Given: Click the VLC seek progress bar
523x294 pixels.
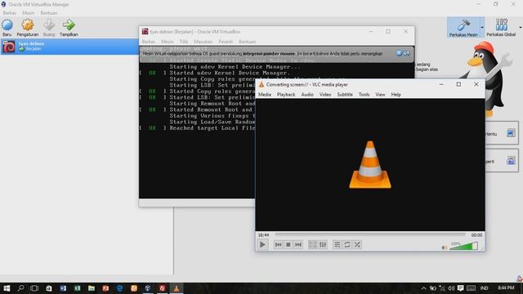Looking at the screenshot, I should pos(370,234).
